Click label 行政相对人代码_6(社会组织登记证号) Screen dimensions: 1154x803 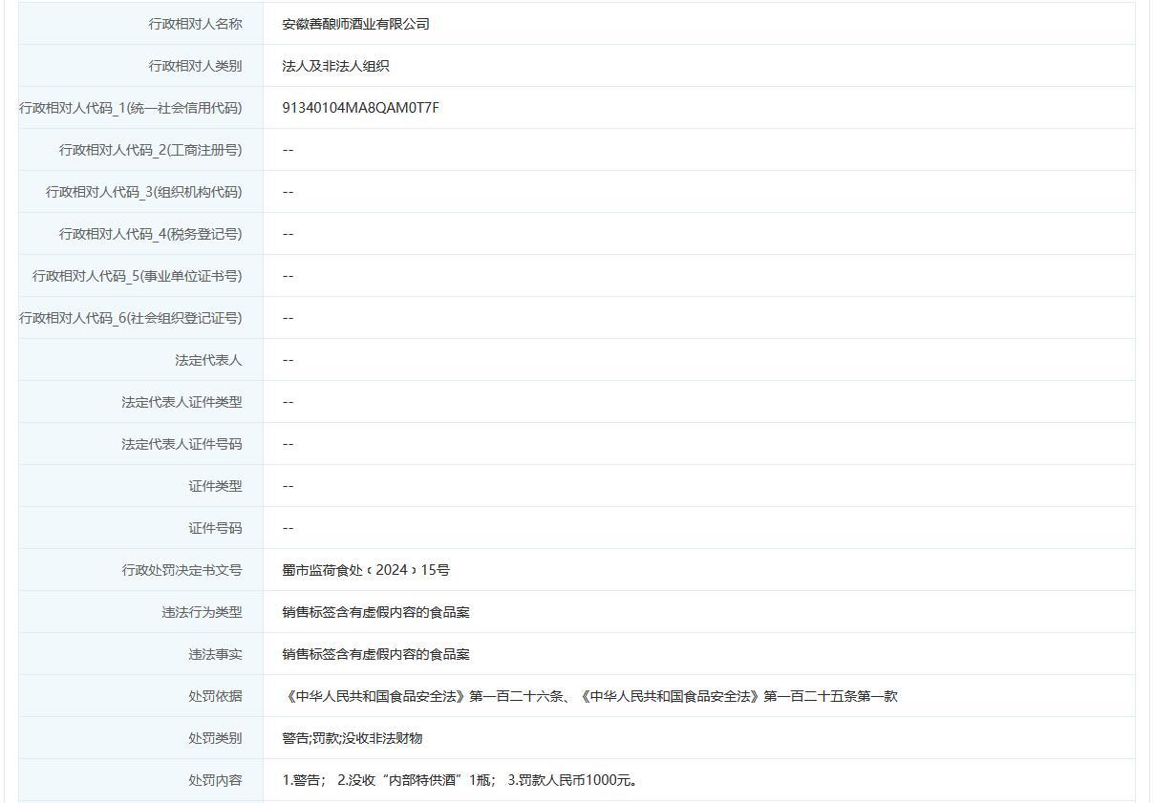coord(131,318)
